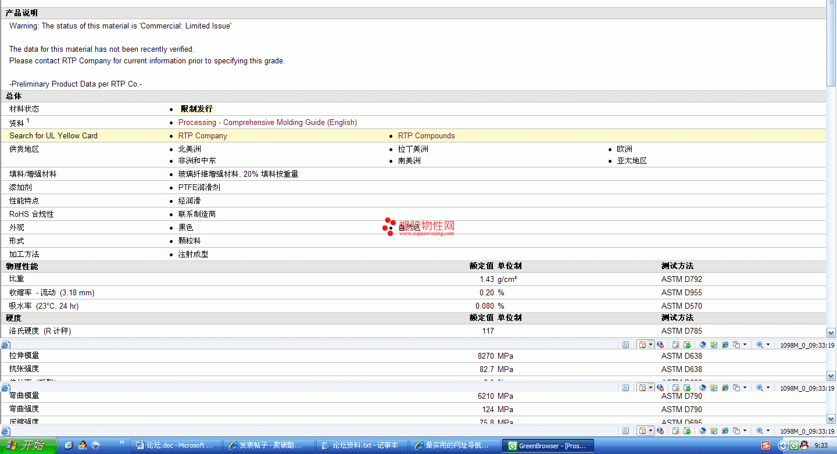Open stacked windows dropdown above the 拉伸模量 row

(745, 345)
